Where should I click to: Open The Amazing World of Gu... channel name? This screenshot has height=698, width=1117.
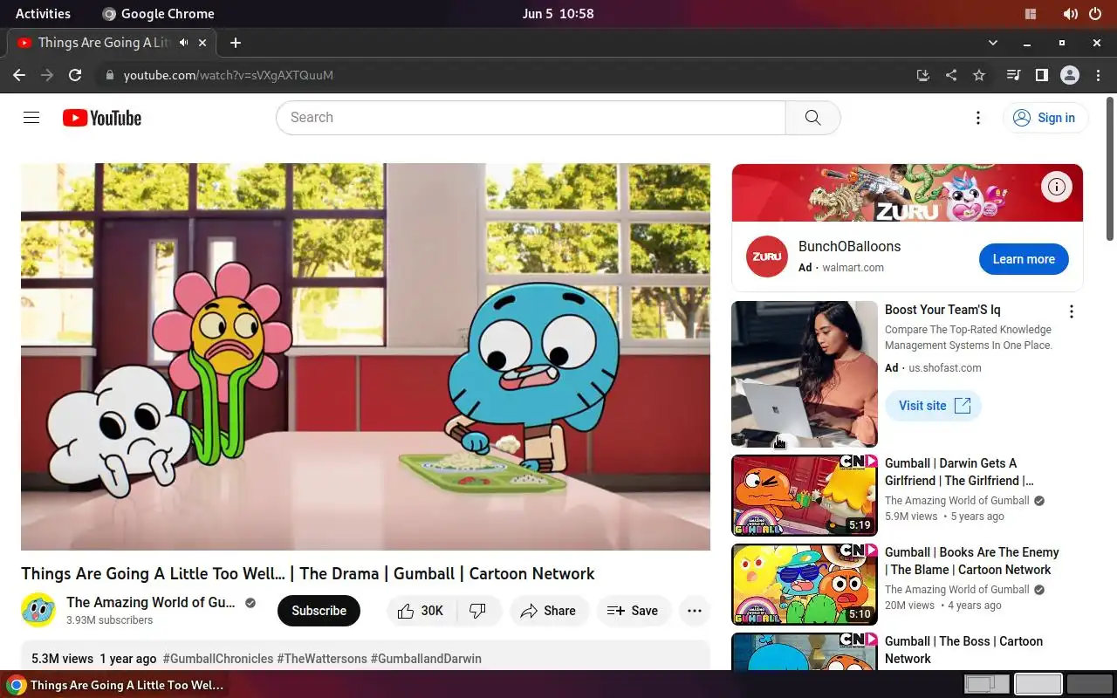click(x=151, y=602)
